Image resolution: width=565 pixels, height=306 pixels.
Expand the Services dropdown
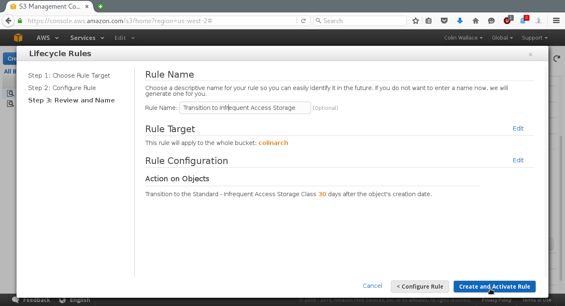tap(87, 38)
